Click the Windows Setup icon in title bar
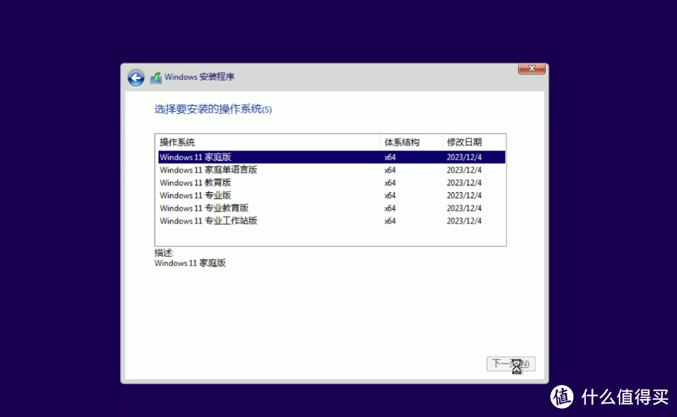Image resolution: width=677 pixels, height=417 pixels. [x=156, y=77]
